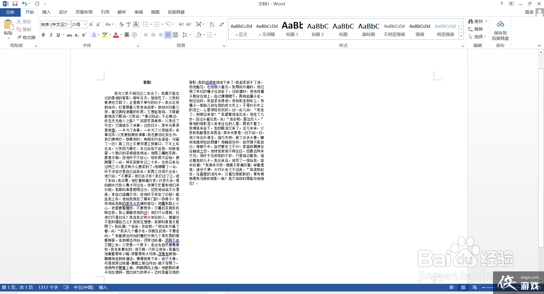Open phonetic guide 文 icon
The width and height of the screenshot is (544, 294).
[129, 25]
